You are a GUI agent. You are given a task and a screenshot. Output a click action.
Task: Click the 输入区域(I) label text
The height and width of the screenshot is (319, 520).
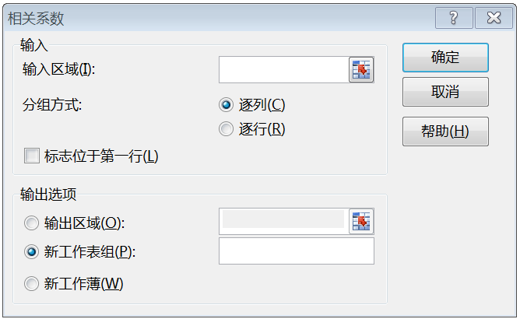[x=58, y=70]
